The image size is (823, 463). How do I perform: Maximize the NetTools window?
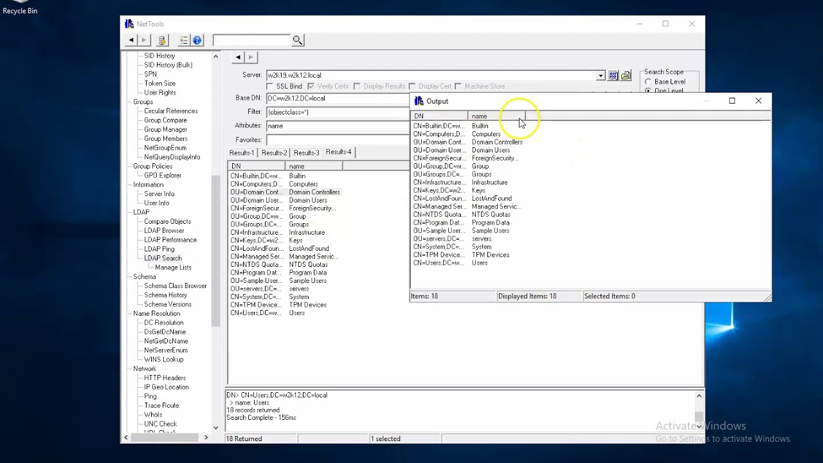point(665,24)
